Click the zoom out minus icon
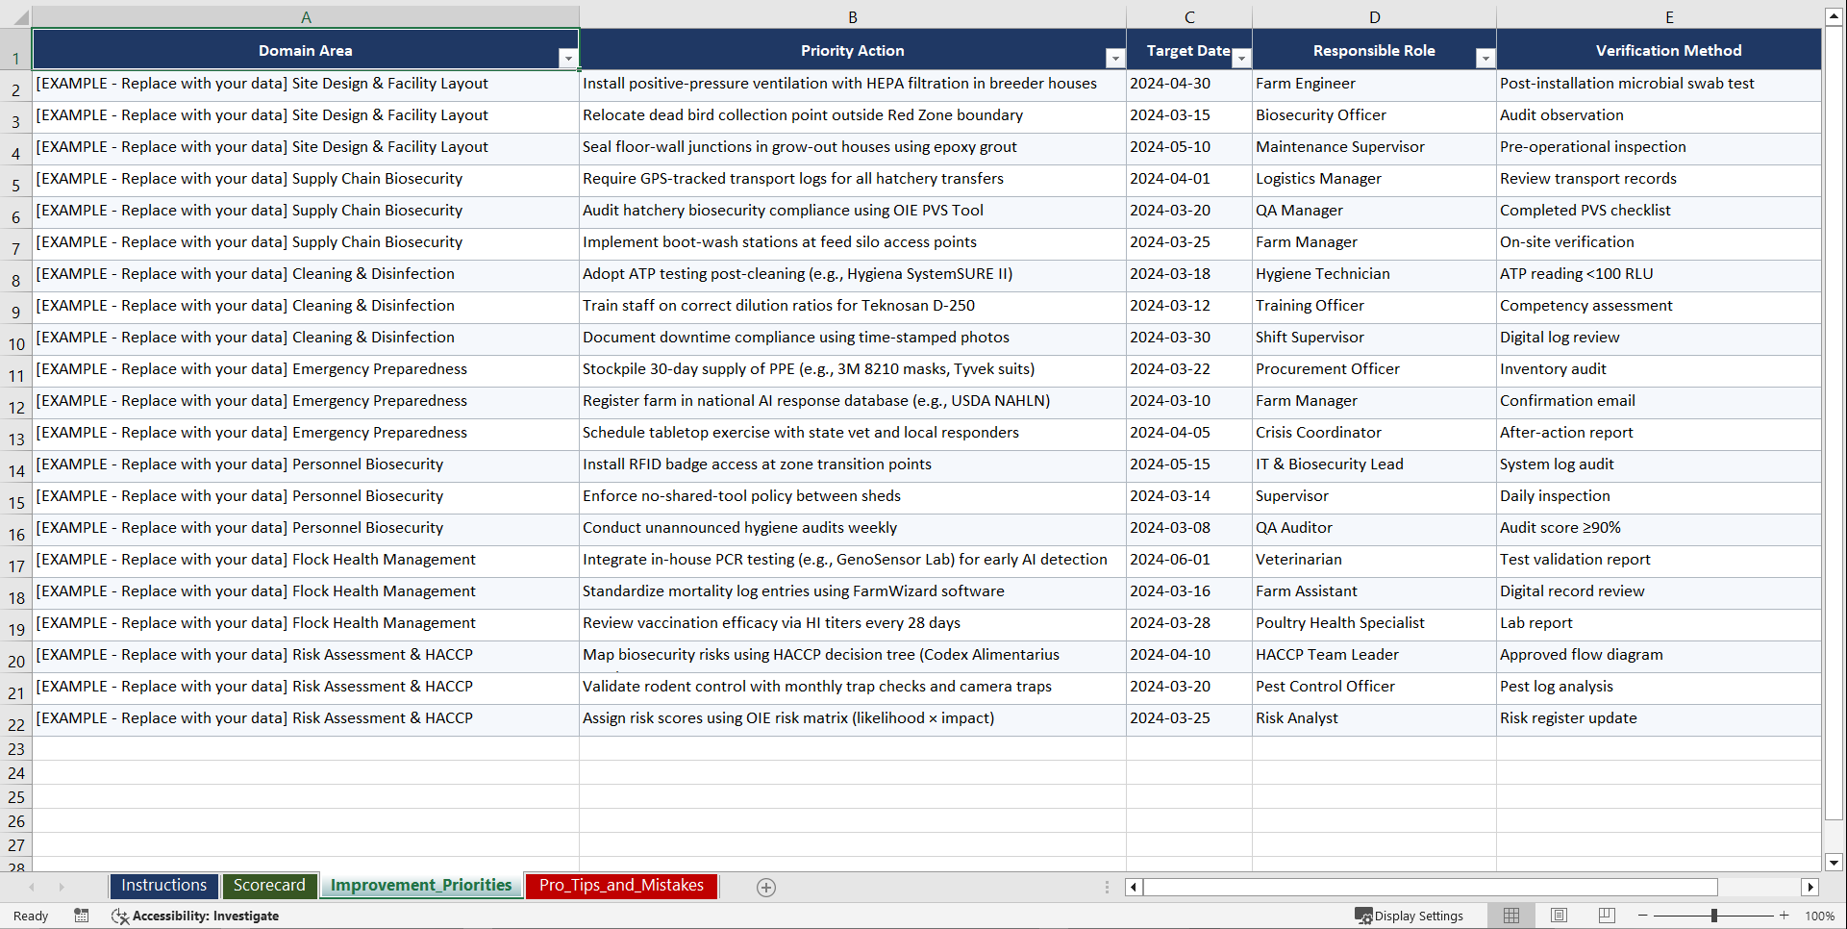This screenshot has height=929, width=1847. point(1642,916)
